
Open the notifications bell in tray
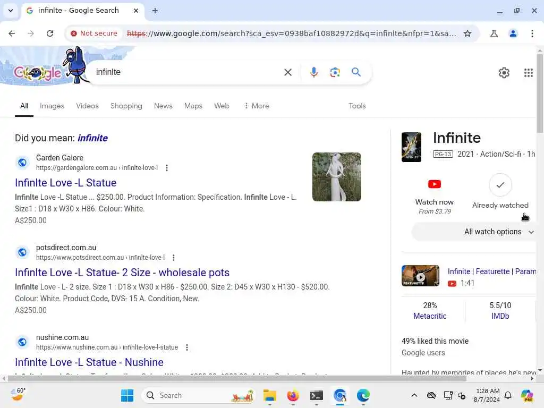tap(508, 395)
